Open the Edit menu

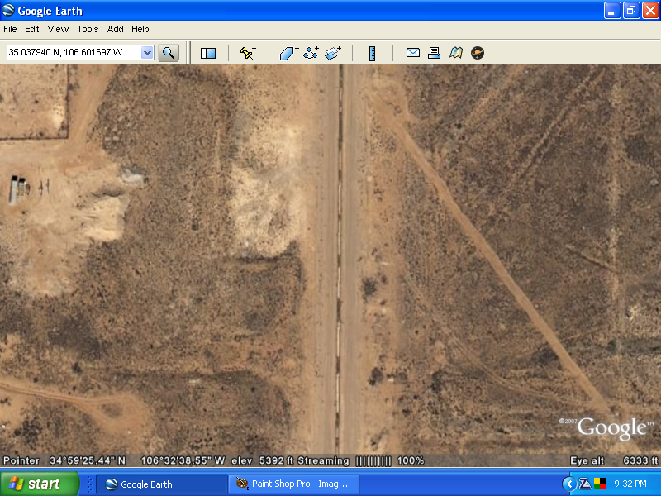pyautogui.click(x=32, y=29)
